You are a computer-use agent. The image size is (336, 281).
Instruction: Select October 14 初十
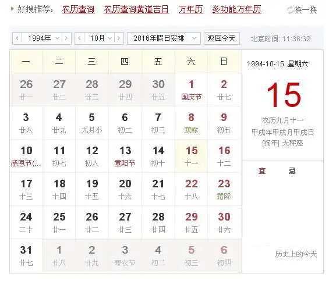[x=158, y=156]
